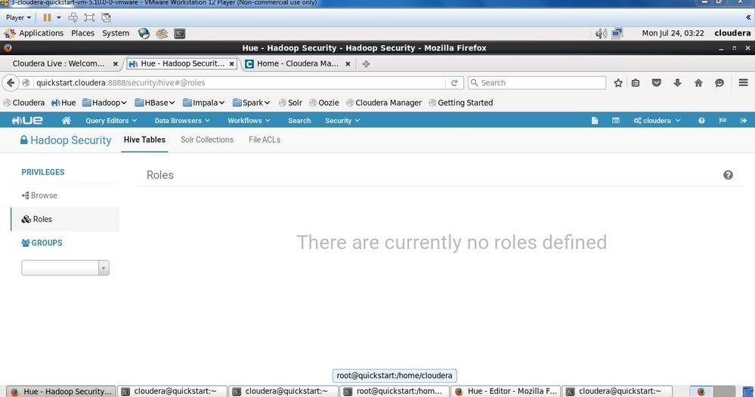Open file browser icon in Hue navbar
Viewport: 755px width, 397px height.
(x=595, y=121)
